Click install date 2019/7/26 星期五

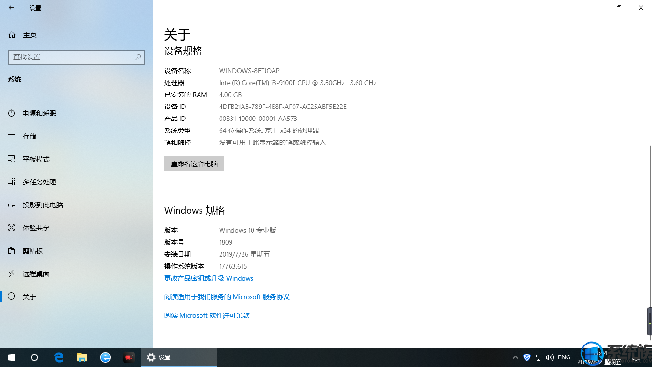pos(245,254)
